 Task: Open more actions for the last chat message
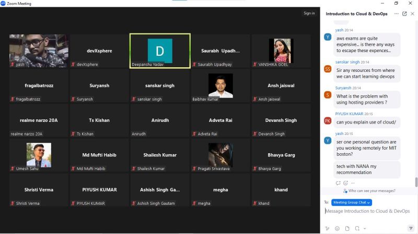(x=353, y=183)
